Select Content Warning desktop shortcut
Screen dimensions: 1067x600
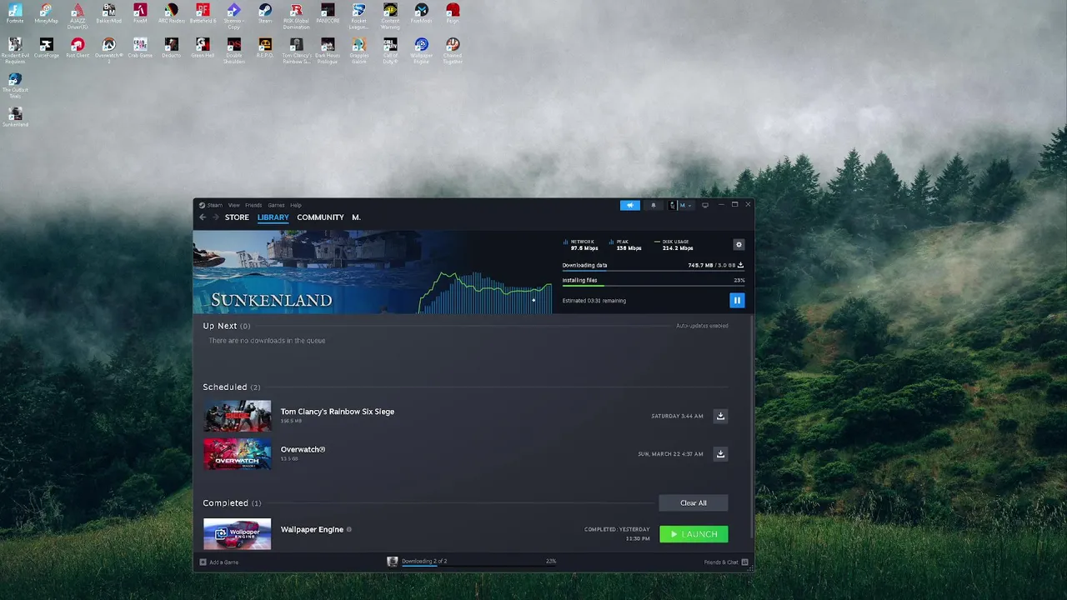390,17
